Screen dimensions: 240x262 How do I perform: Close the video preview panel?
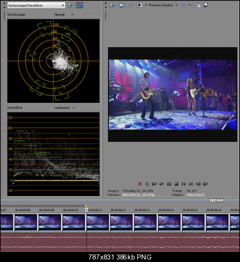tap(106, 3)
